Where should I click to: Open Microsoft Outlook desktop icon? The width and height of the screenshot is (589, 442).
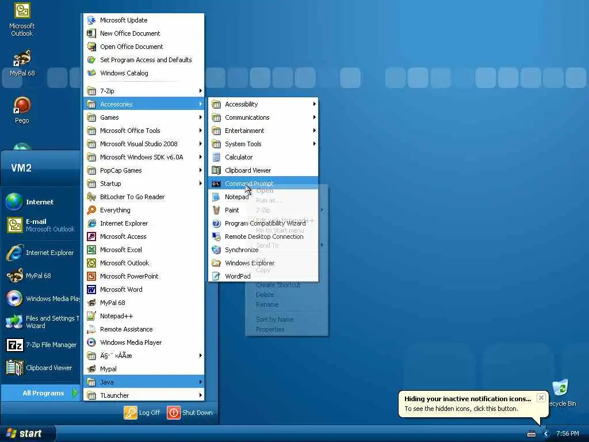click(x=22, y=20)
